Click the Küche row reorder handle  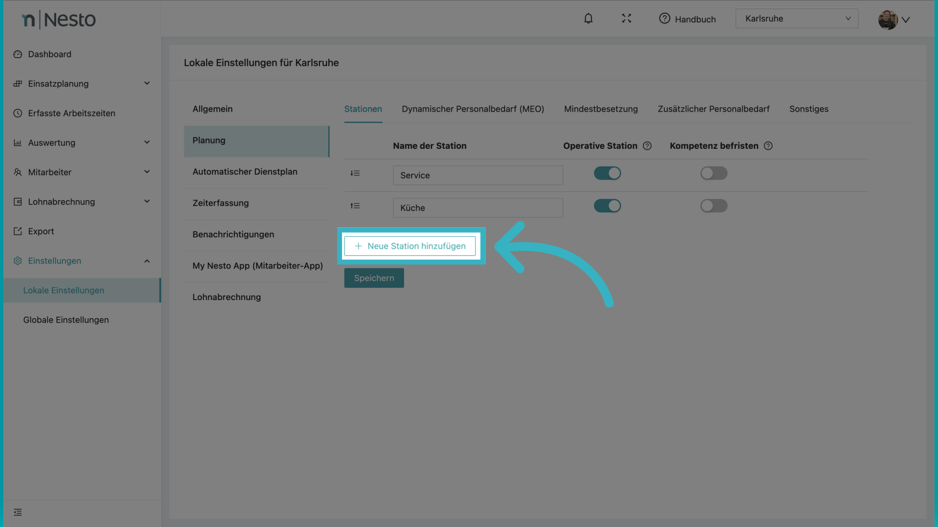355,206
